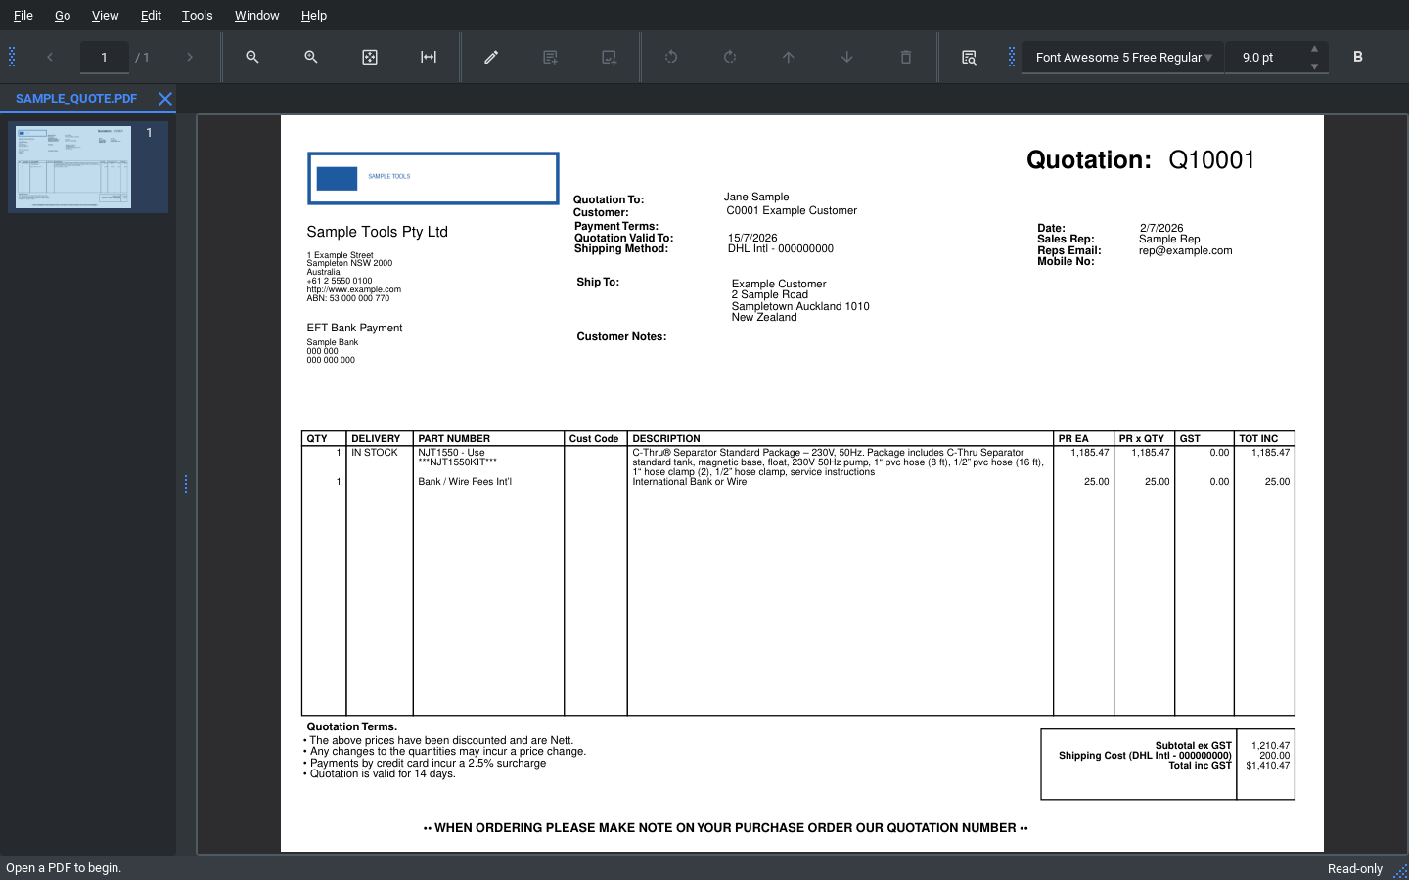Click the Subtotal ex GST label
The height and width of the screenshot is (880, 1409).
coord(1193,745)
